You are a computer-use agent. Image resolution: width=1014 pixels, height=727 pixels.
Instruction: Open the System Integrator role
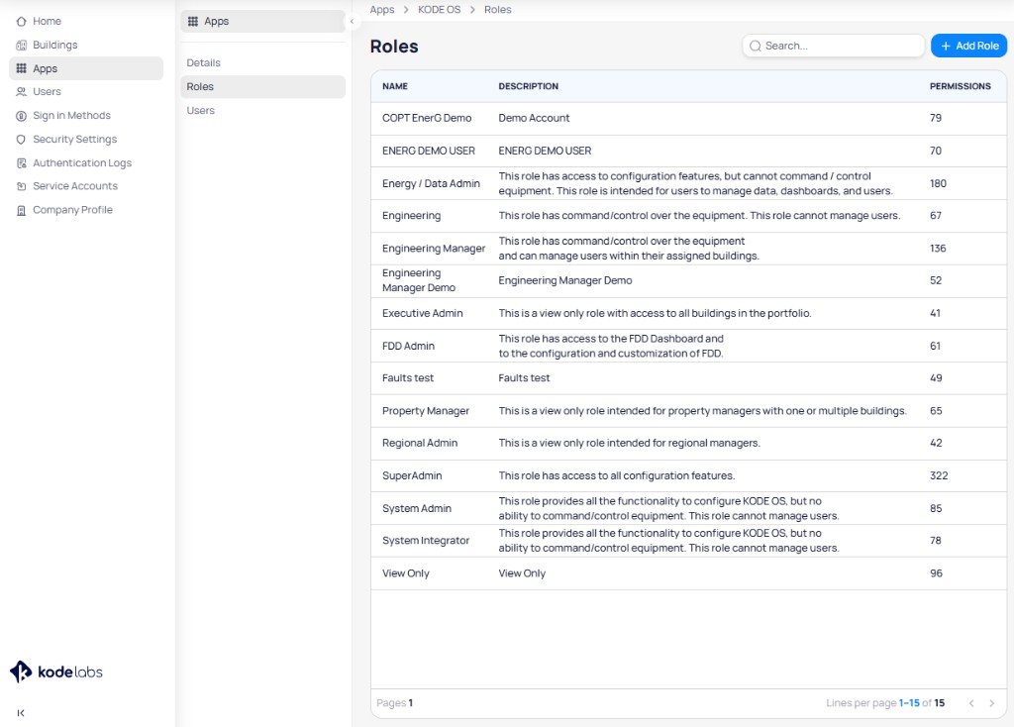point(426,541)
